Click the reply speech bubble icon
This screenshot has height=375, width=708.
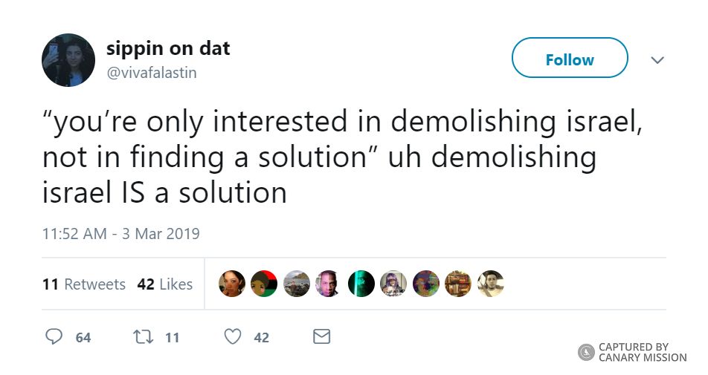pos(54,337)
